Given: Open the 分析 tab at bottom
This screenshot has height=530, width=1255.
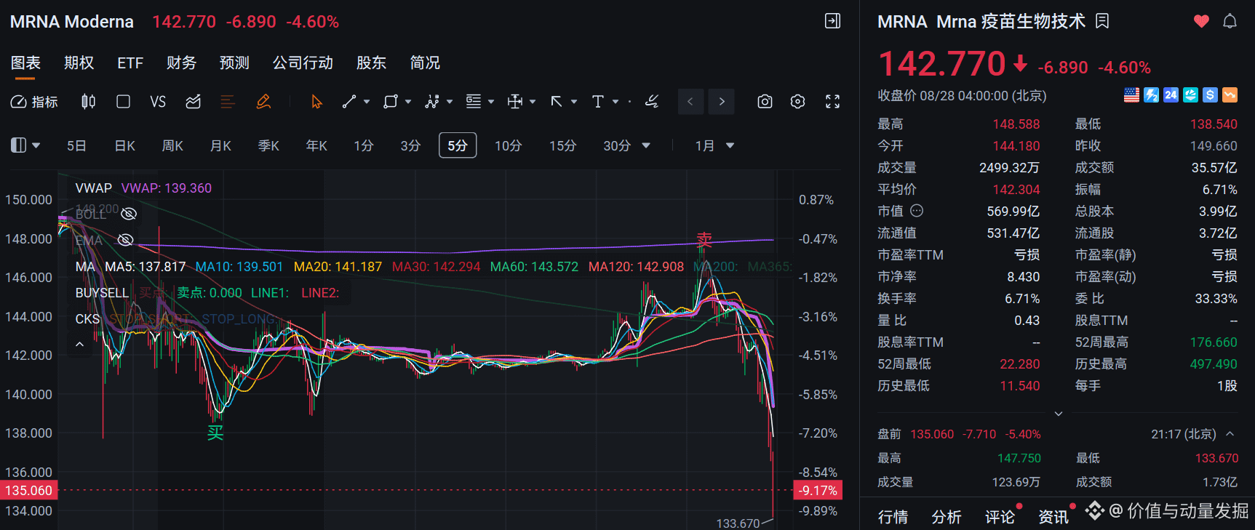Looking at the screenshot, I should (x=947, y=517).
